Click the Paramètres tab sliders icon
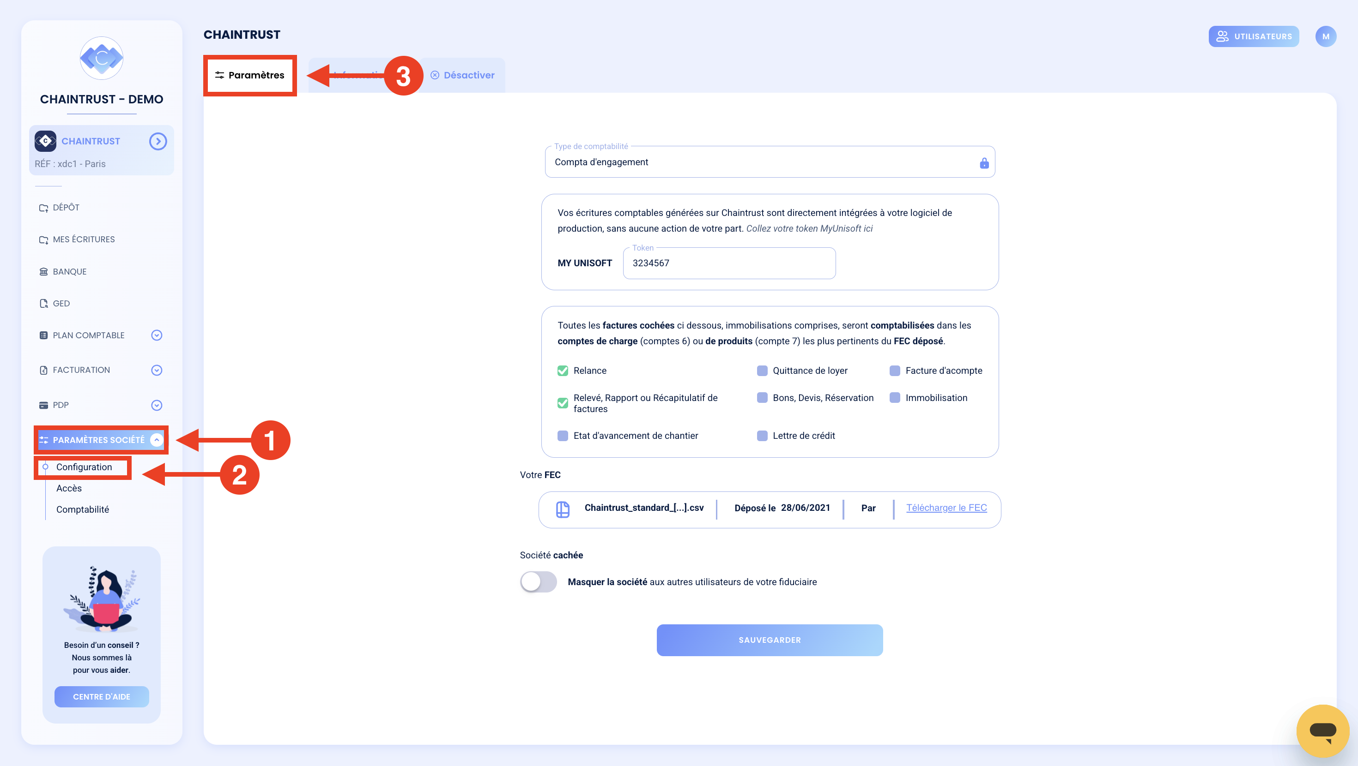The height and width of the screenshot is (766, 1358). (x=220, y=75)
